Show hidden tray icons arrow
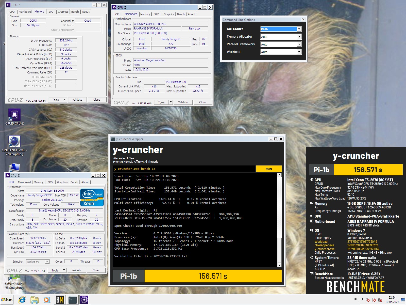Screen dimensions: 406x305 point(362,299)
